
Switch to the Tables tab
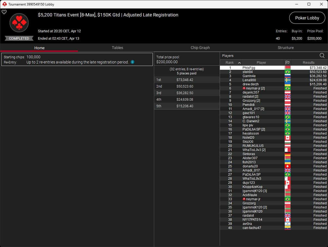[x=117, y=48]
